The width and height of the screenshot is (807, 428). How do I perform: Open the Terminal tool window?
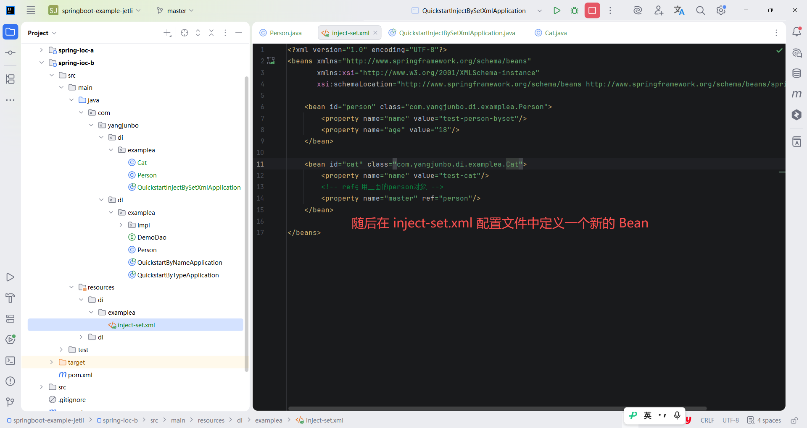11,360
